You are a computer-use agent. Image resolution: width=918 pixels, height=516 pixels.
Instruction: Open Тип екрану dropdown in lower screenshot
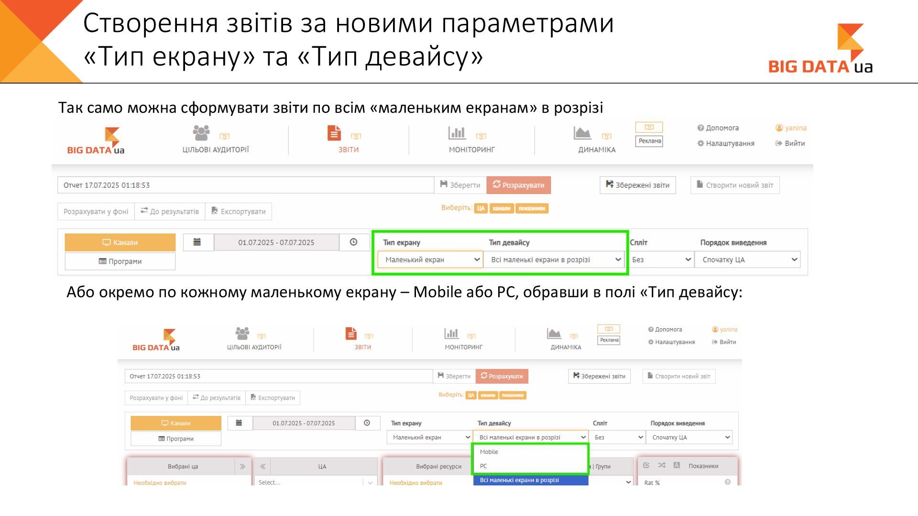(x=430, y=437)
